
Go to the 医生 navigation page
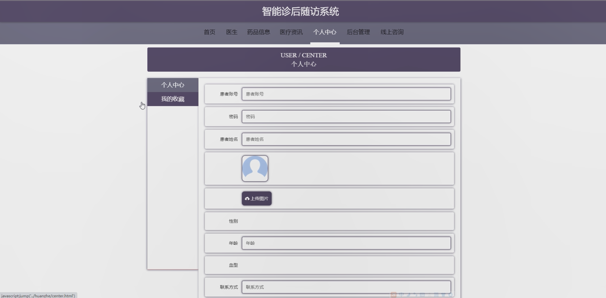(232, 32)
